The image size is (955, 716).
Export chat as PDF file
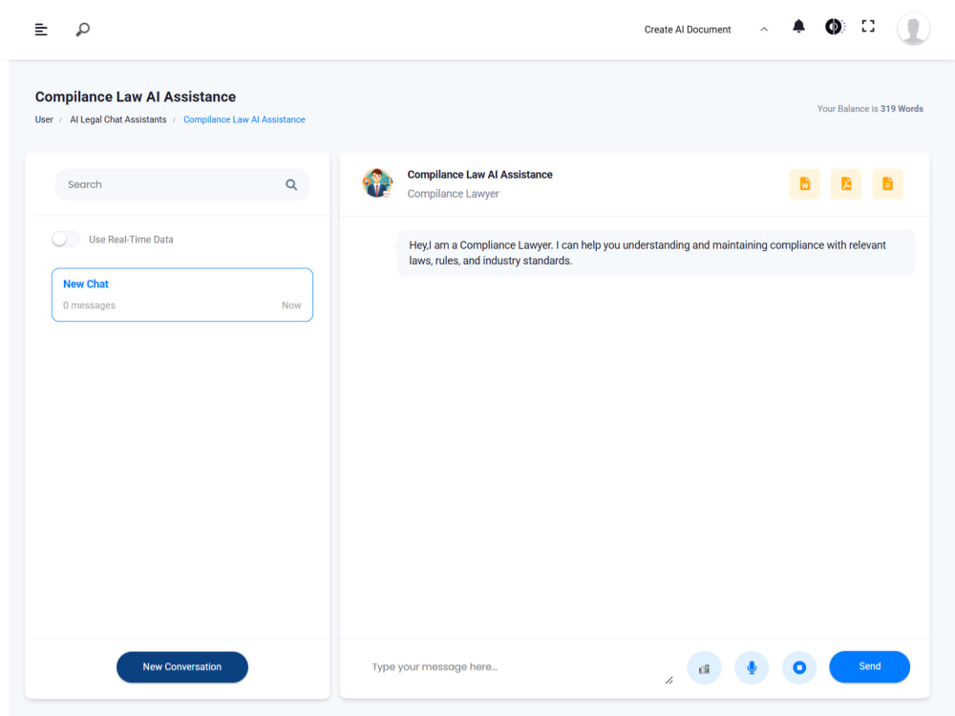(846, 184)
